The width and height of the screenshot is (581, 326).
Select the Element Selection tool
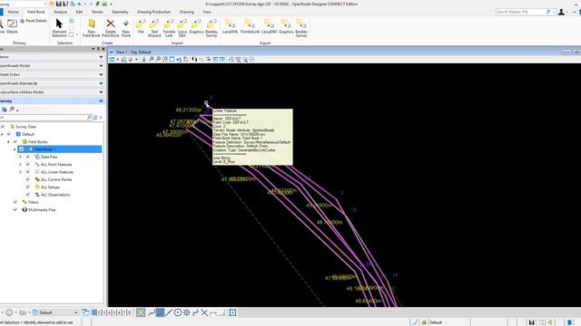tap(59, 28)
